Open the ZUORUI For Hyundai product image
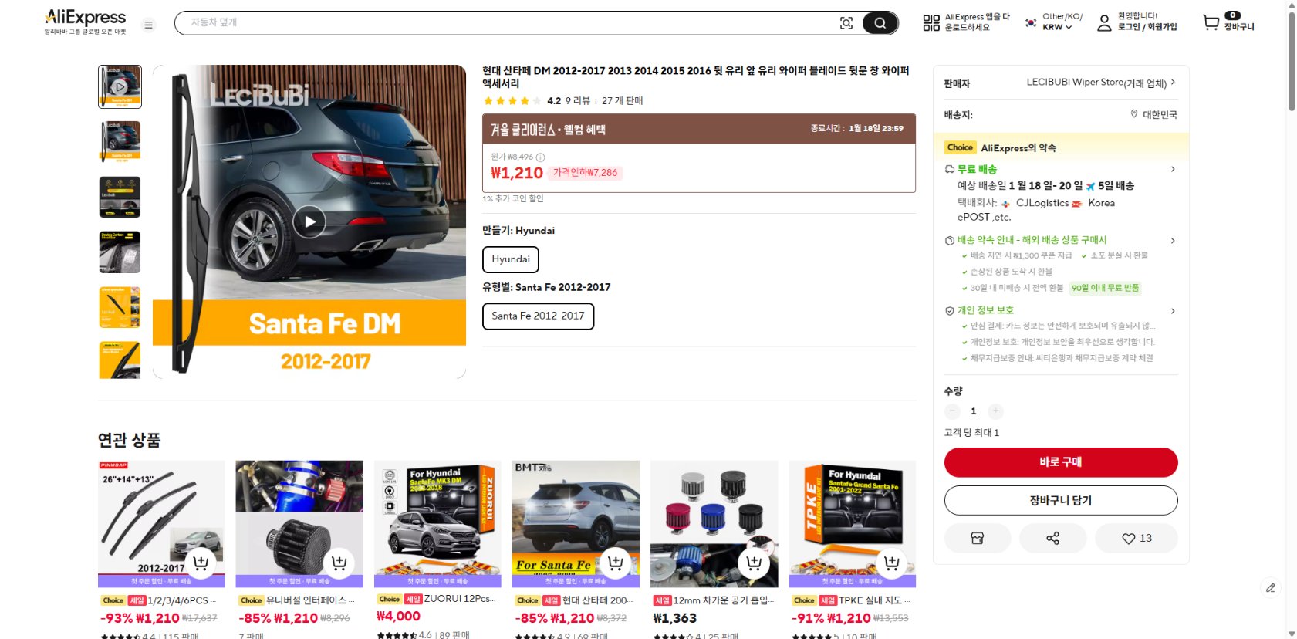 point(437,524)
